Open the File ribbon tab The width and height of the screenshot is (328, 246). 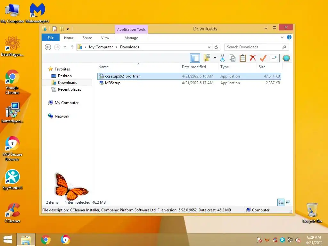click(51, 37)
